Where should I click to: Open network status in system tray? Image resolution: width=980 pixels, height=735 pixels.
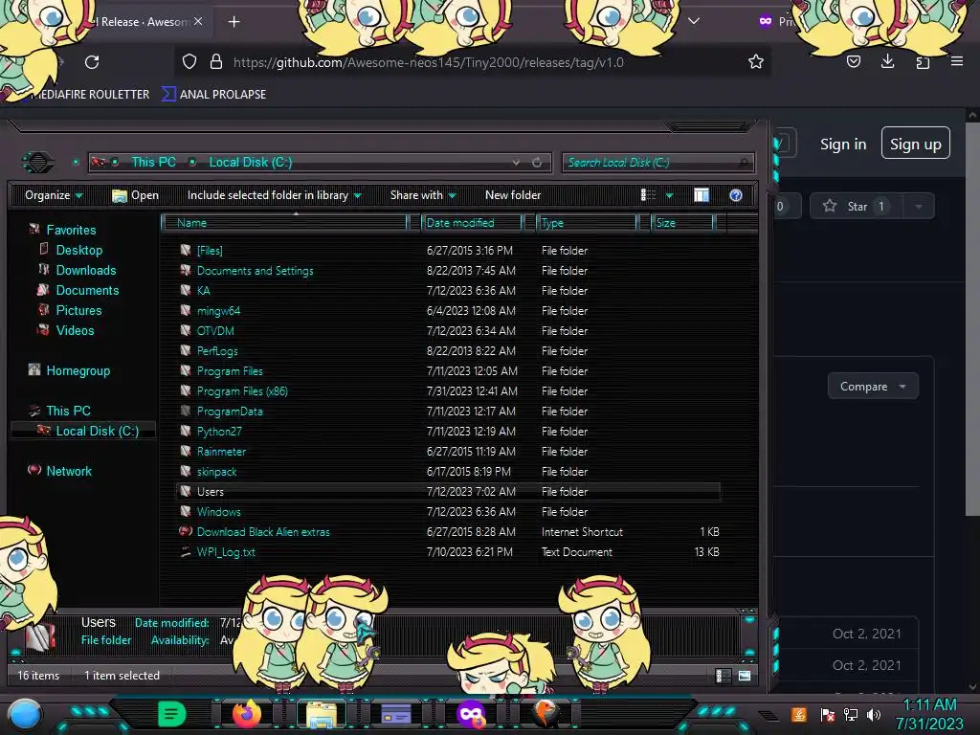point(851,714)
